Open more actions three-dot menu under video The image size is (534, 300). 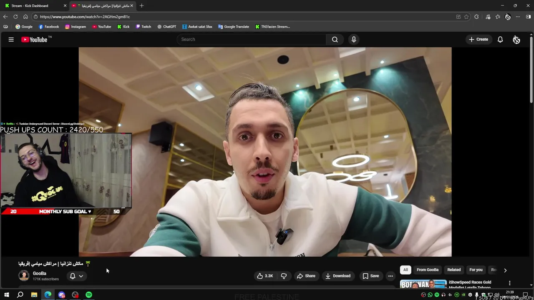[390, 276]
